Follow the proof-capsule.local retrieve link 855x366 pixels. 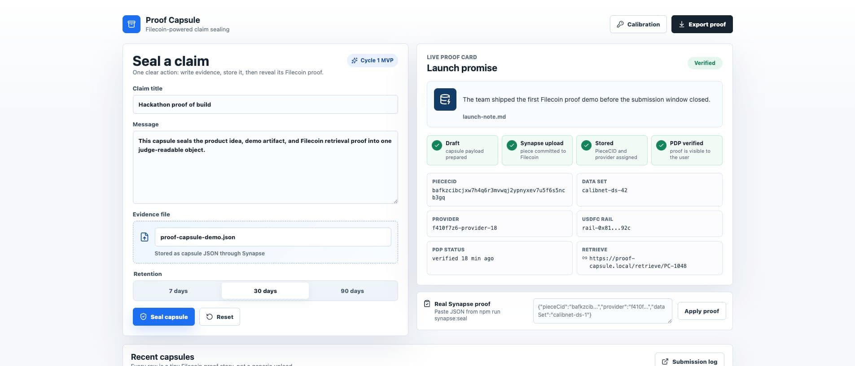tap(637, 262)
